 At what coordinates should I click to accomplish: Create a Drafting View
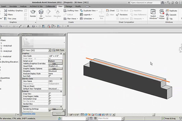point(71,11)
